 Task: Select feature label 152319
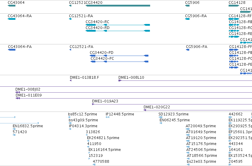tap(96, 156)
